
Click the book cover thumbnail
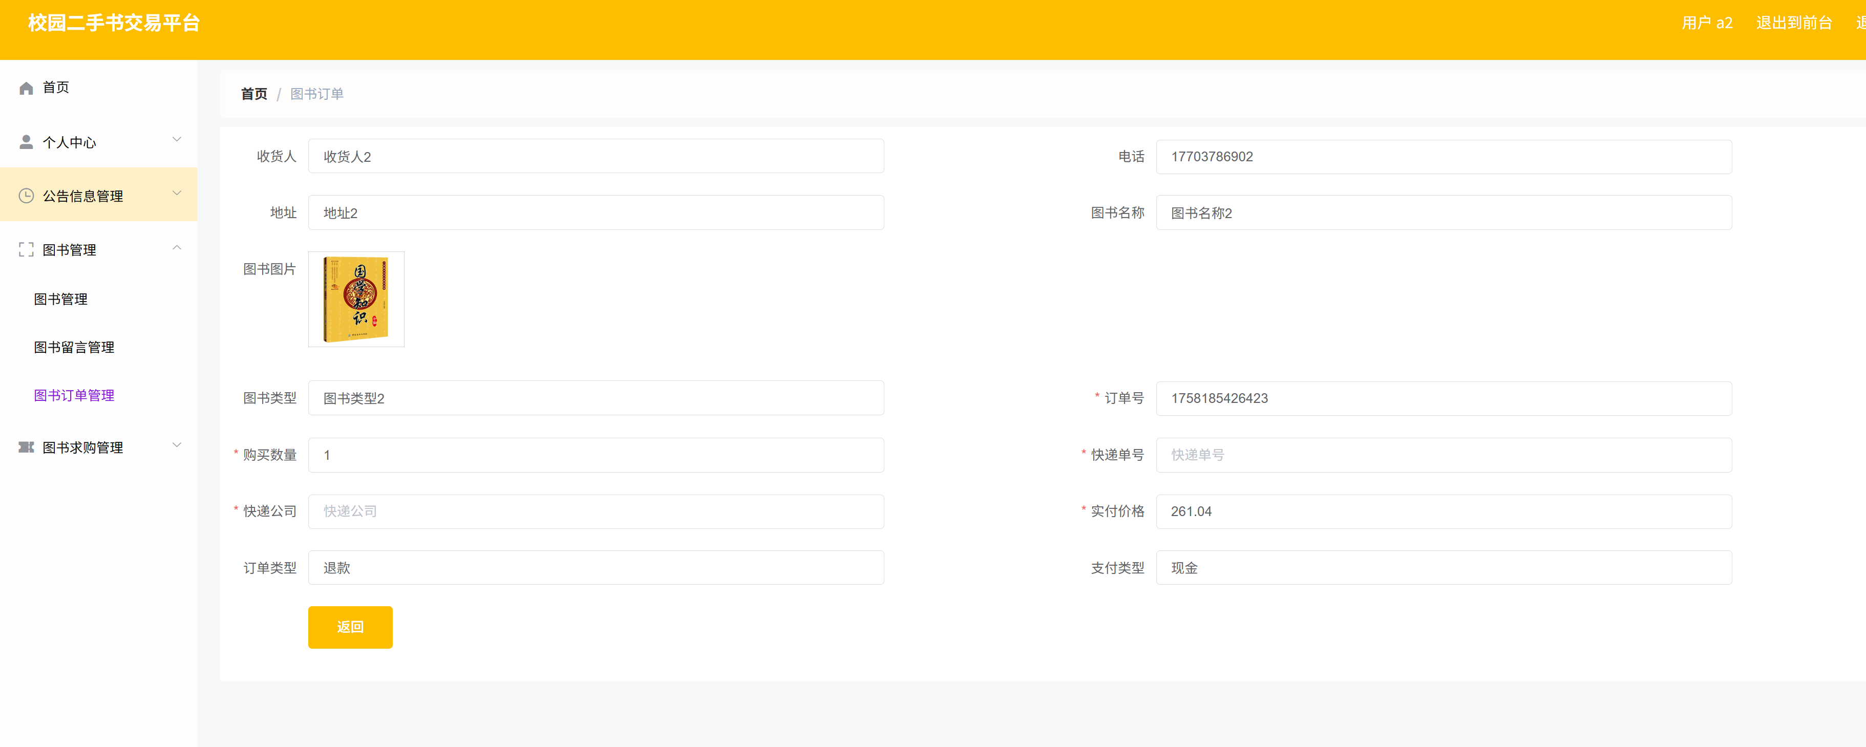[356, 299]
